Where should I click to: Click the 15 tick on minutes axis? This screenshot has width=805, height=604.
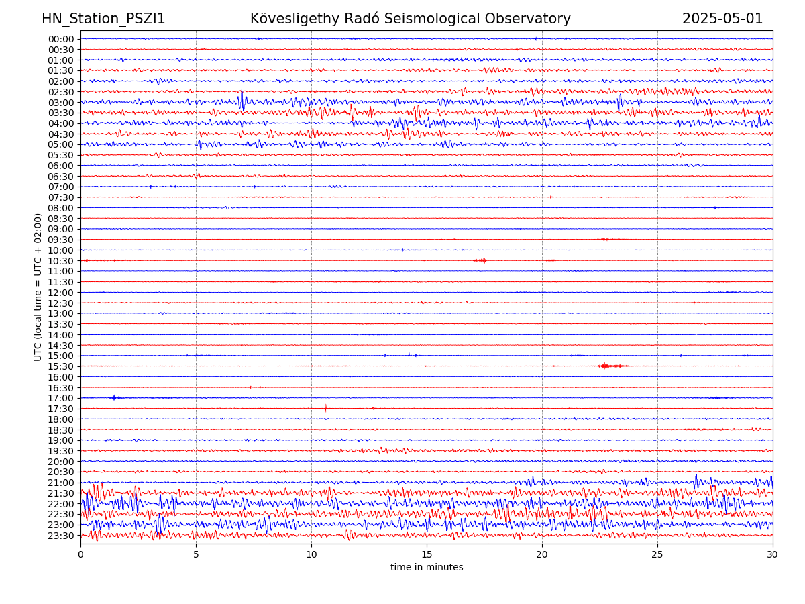(x=427, y=554)
